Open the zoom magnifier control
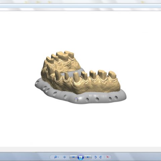 coord(56,157)
